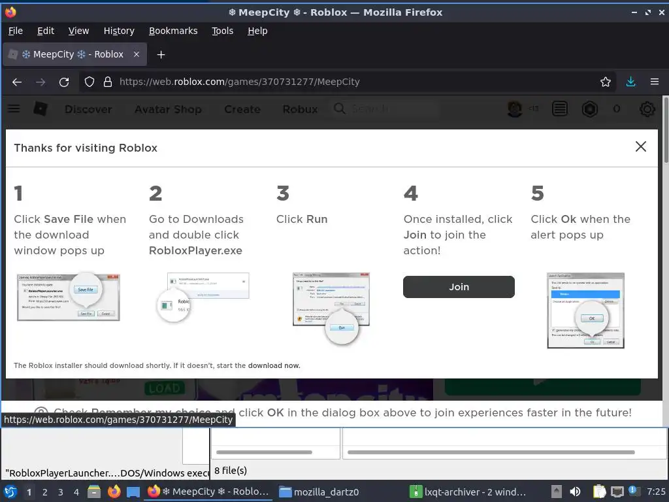Image resolution: width=669 pixels, height=502 pixels.
Task: Open the File menu
Action: [16, 31]
